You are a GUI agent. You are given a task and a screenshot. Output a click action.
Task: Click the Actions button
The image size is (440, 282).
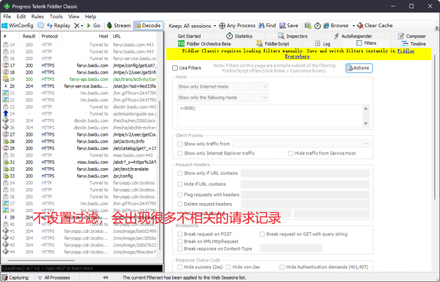tap(359, 68)
